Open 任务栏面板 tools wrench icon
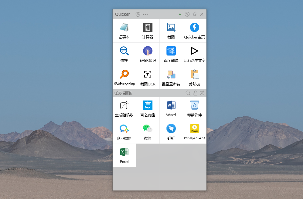 pyautogui.click(x=203, y=93)
